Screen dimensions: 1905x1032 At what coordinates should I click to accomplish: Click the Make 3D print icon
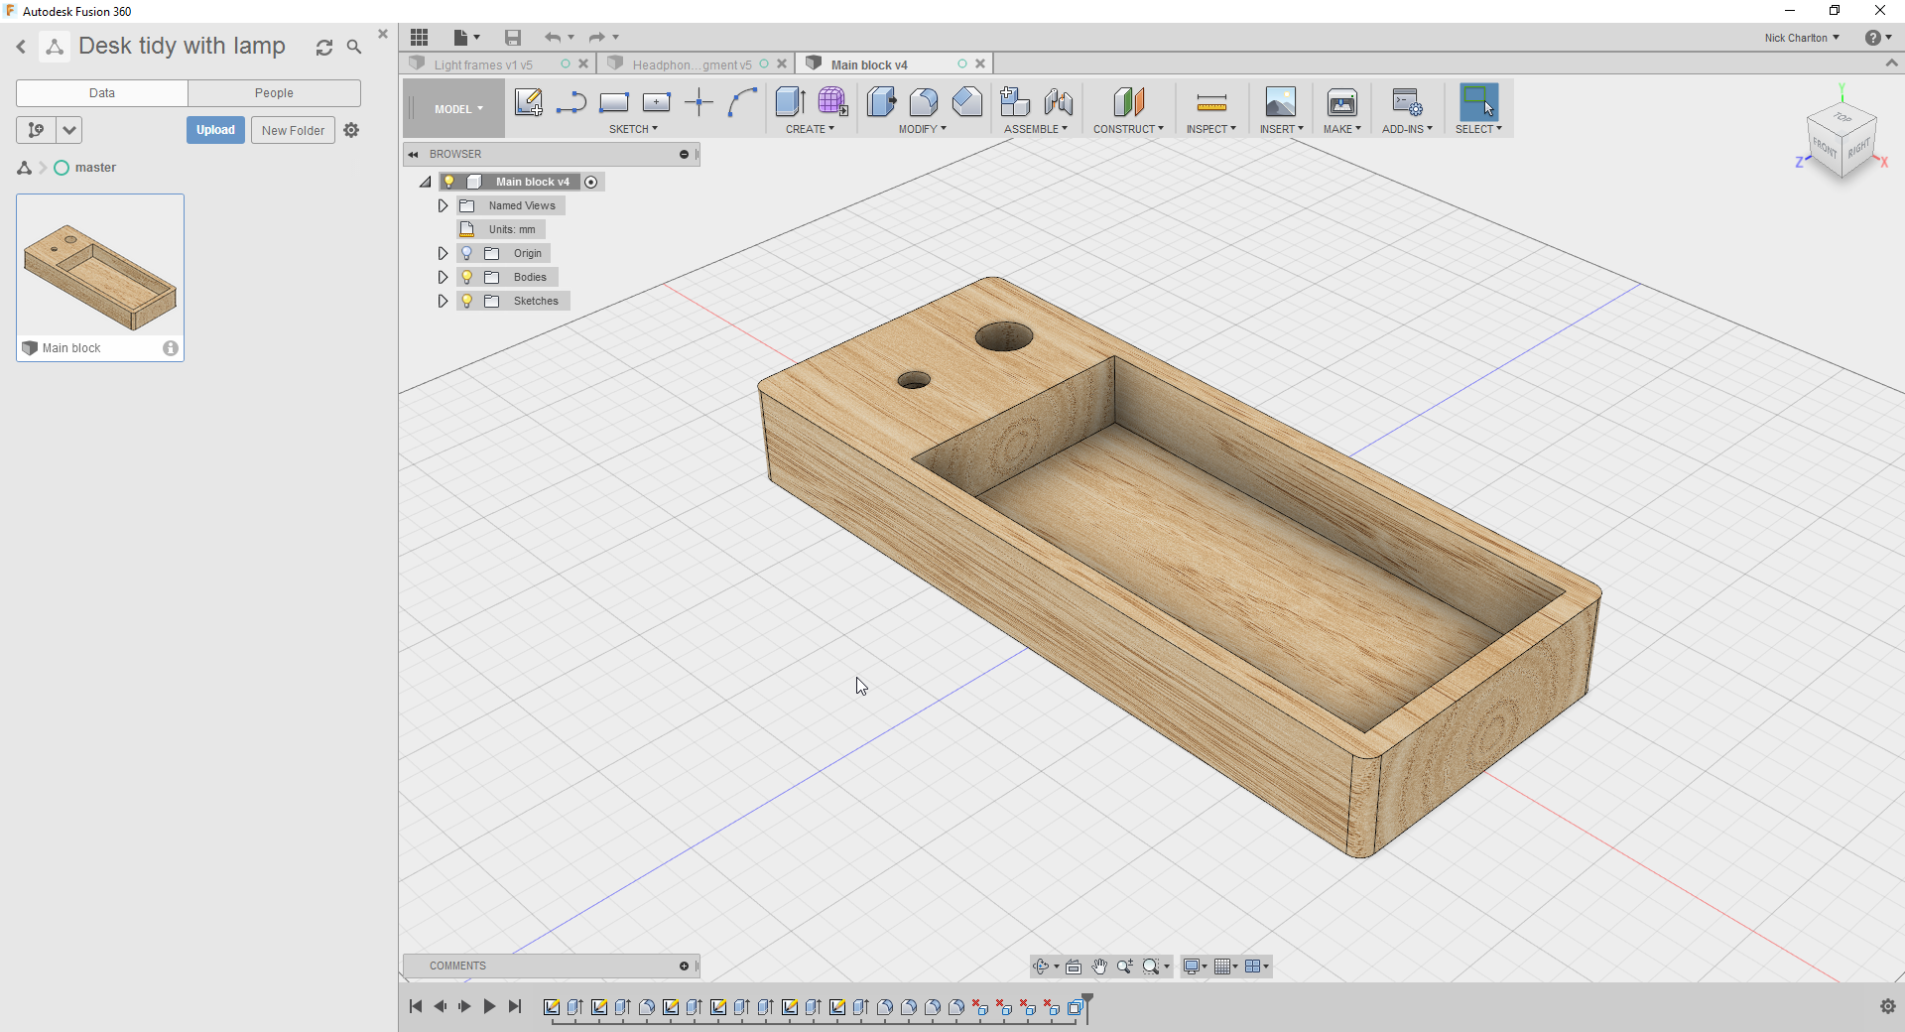click(x=1342, y=102)
